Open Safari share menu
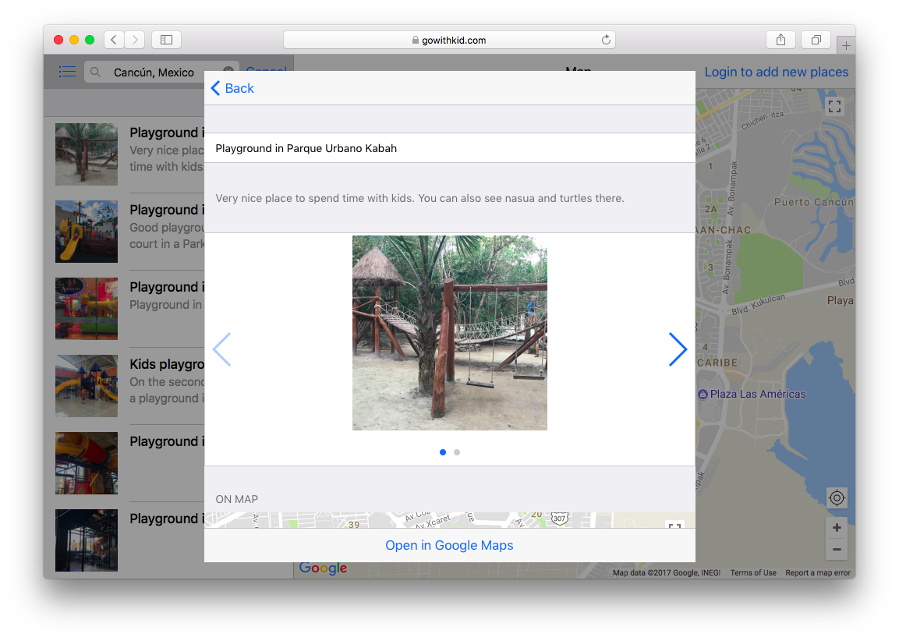 click(x=780, y=40)
